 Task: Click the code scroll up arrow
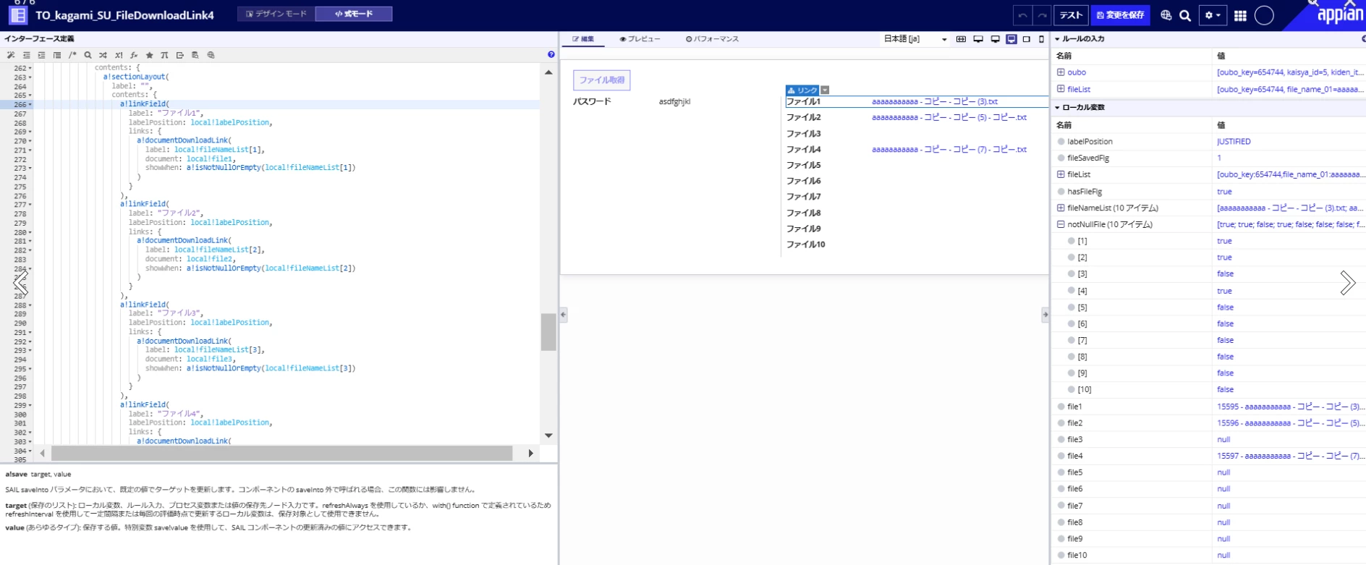coord(548,72)
